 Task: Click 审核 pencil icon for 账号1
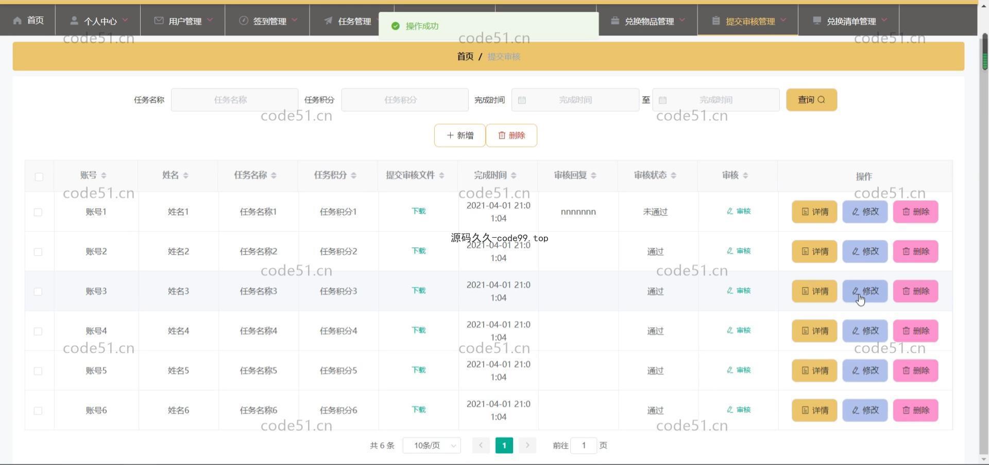[730, 211]
